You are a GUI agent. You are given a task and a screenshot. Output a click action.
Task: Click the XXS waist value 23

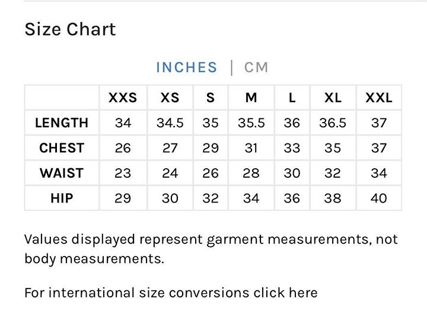coord(123,173)
